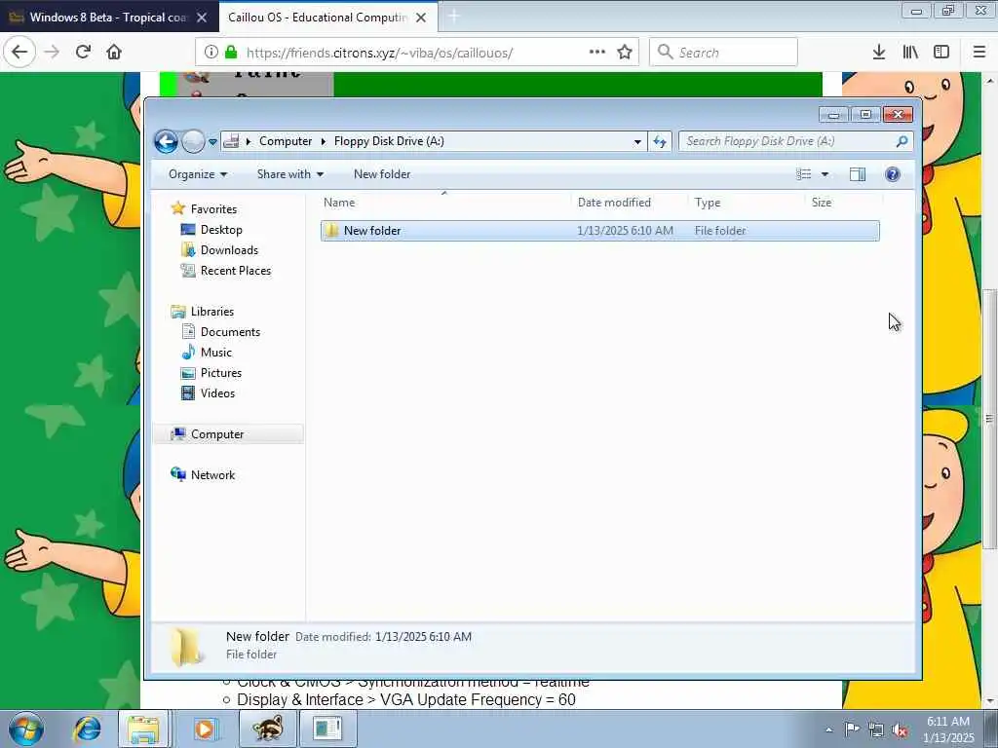This screenshot has height=748, width=998.
Task: Change your view using the view icon
Action: pos(804,174)
